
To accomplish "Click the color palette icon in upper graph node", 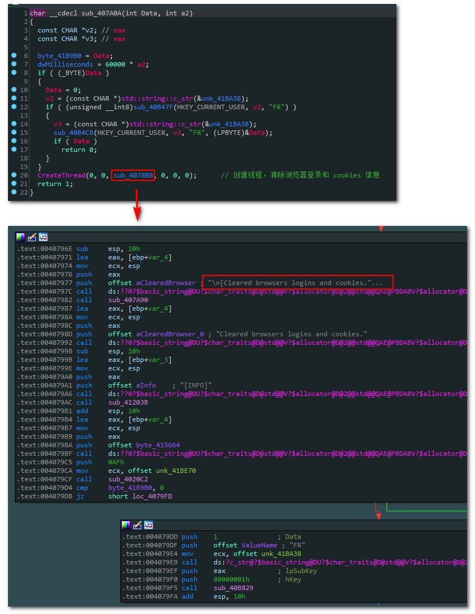I will tap(21, 237).
